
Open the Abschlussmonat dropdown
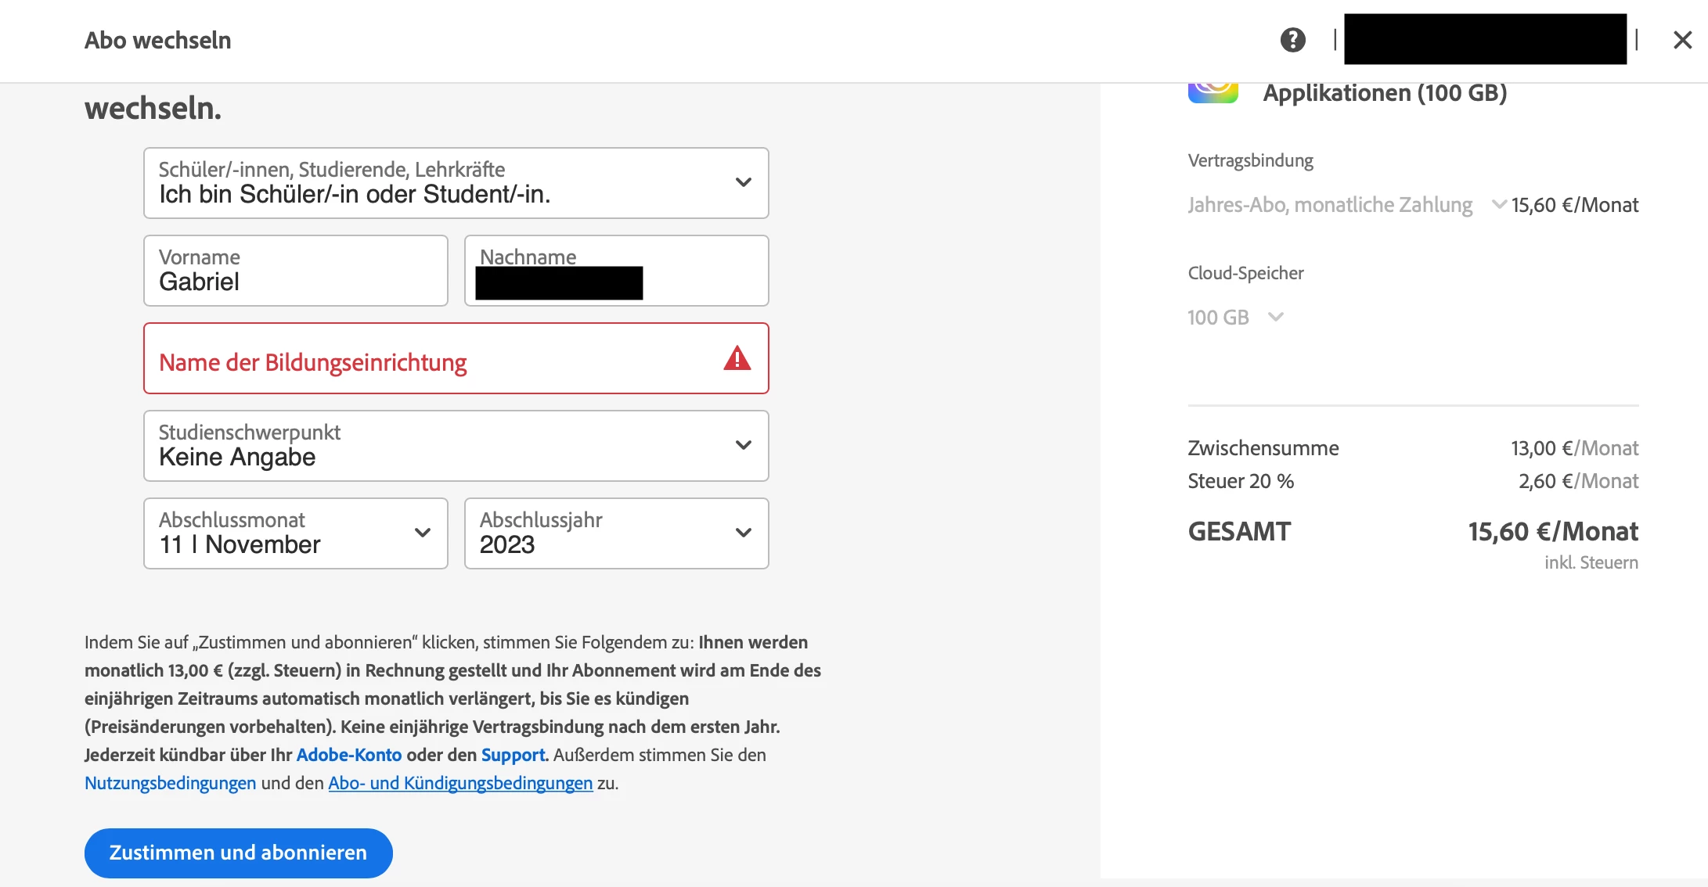tap(296, 533)
